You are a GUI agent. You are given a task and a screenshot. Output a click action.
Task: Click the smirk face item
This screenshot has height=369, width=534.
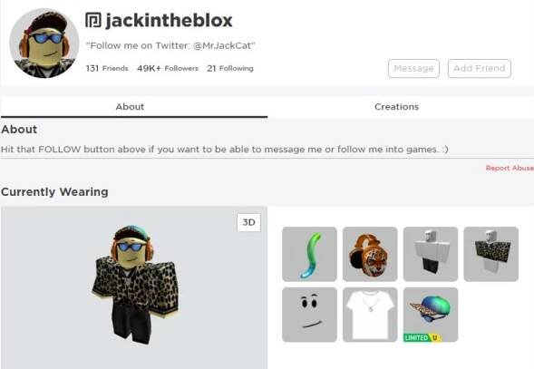[309, 315]
